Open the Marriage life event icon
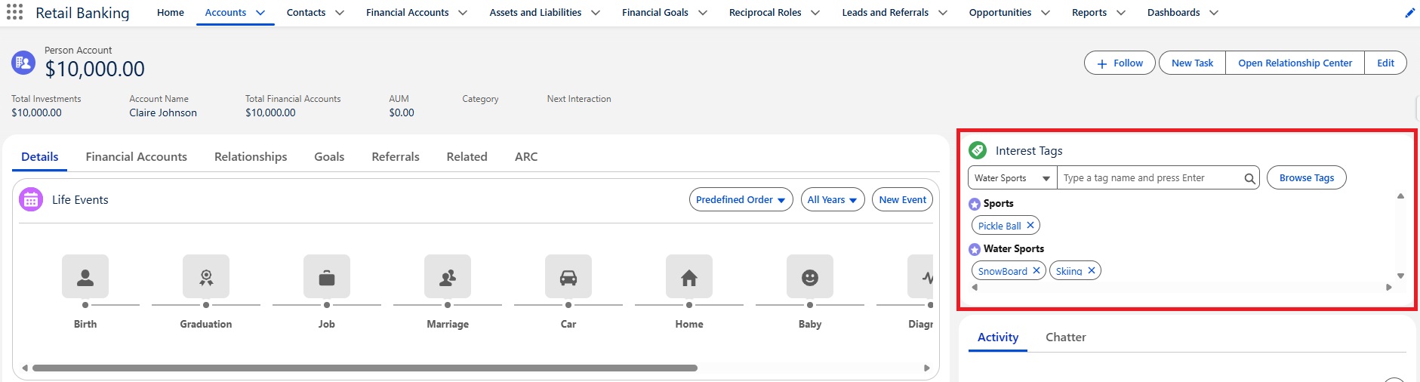The image size is (1420, 382). point(448,277)
